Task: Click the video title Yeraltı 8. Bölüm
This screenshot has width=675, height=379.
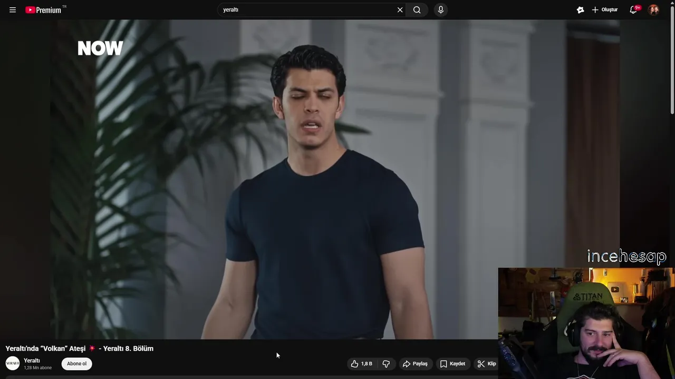Action: tap(79, 348)
